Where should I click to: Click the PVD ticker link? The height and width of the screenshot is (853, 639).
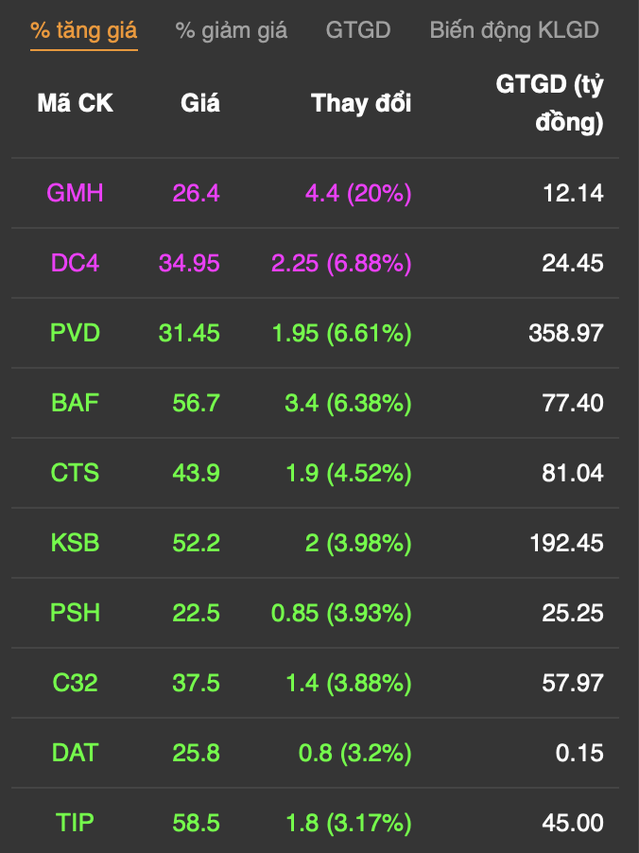coord(75,333)
